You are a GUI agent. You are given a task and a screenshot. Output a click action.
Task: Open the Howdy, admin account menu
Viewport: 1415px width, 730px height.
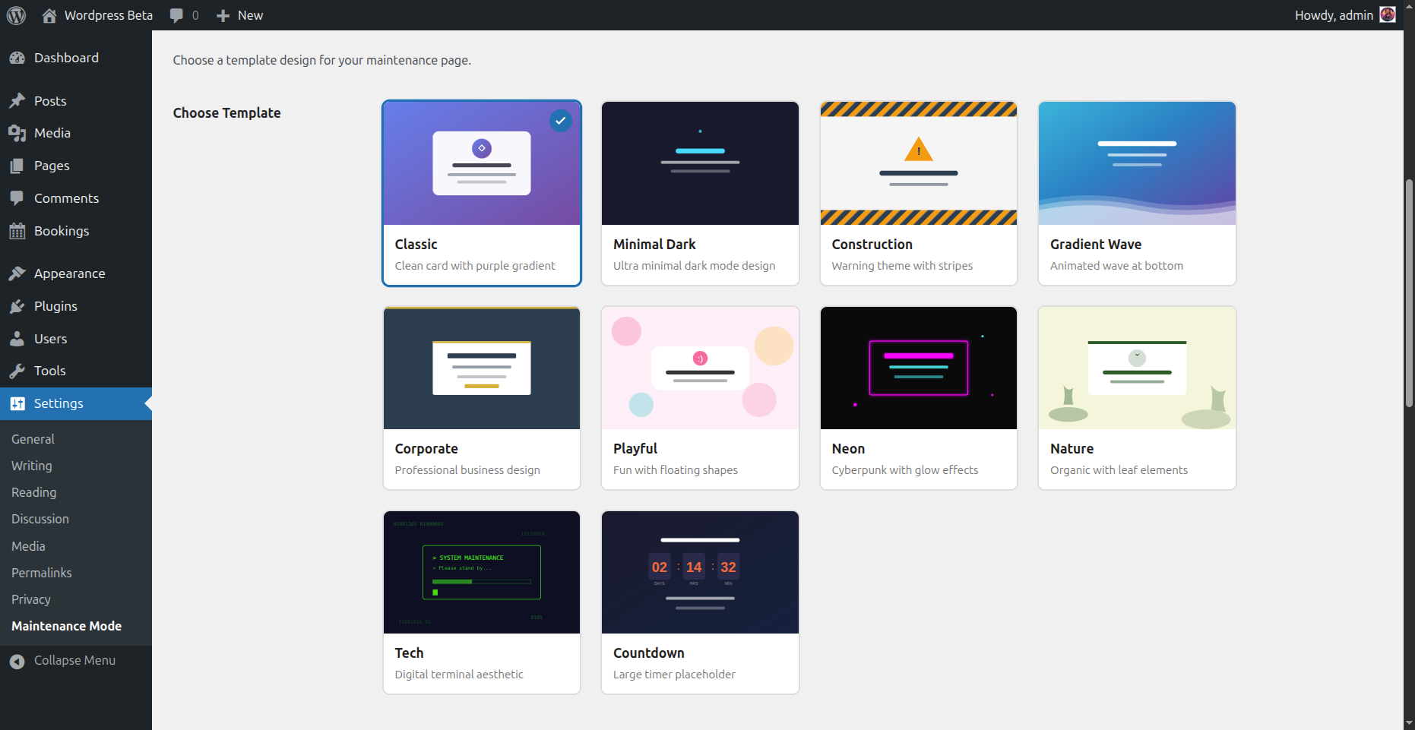tap(1333, 15)
